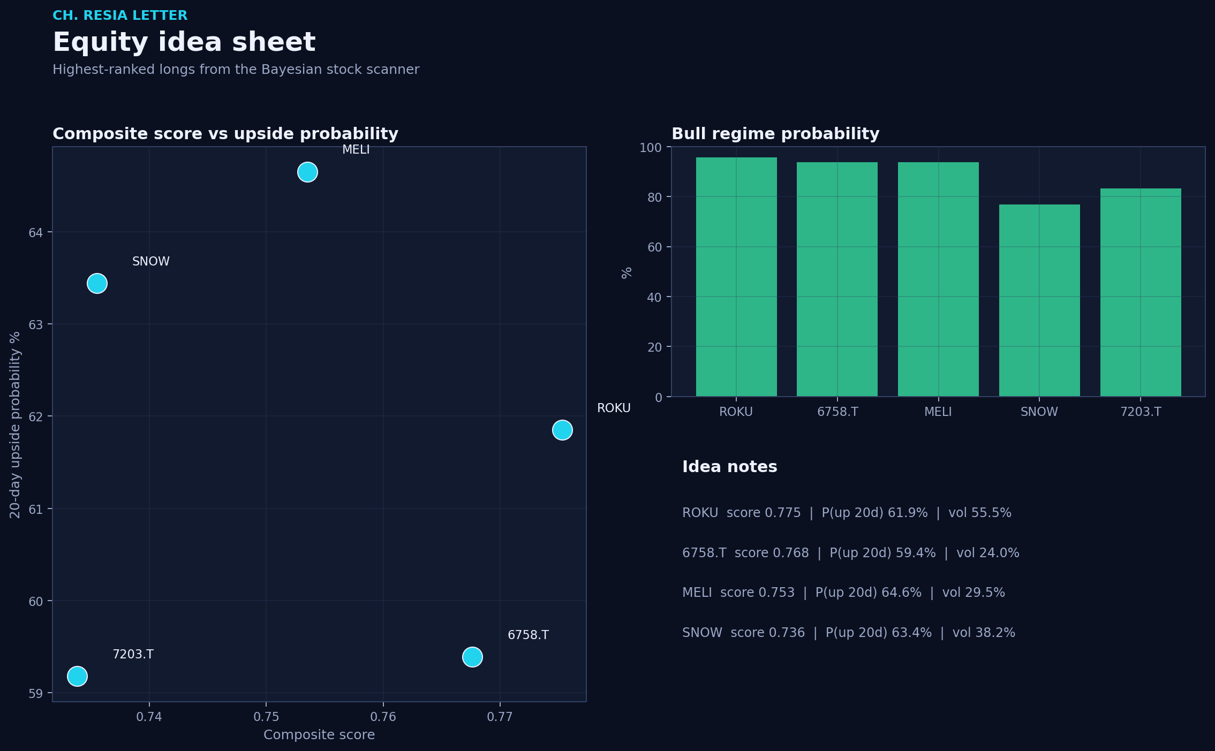Click the 'MELI score 0.753' note line

843,593
